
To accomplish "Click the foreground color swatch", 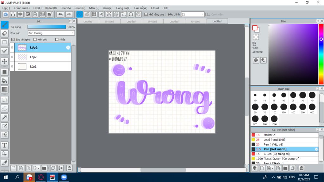I will click(255, 28).
